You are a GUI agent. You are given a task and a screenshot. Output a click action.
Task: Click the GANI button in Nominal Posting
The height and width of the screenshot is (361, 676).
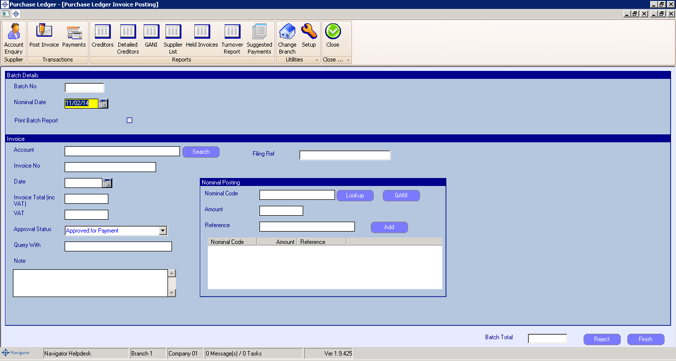[x=401, y=195]
